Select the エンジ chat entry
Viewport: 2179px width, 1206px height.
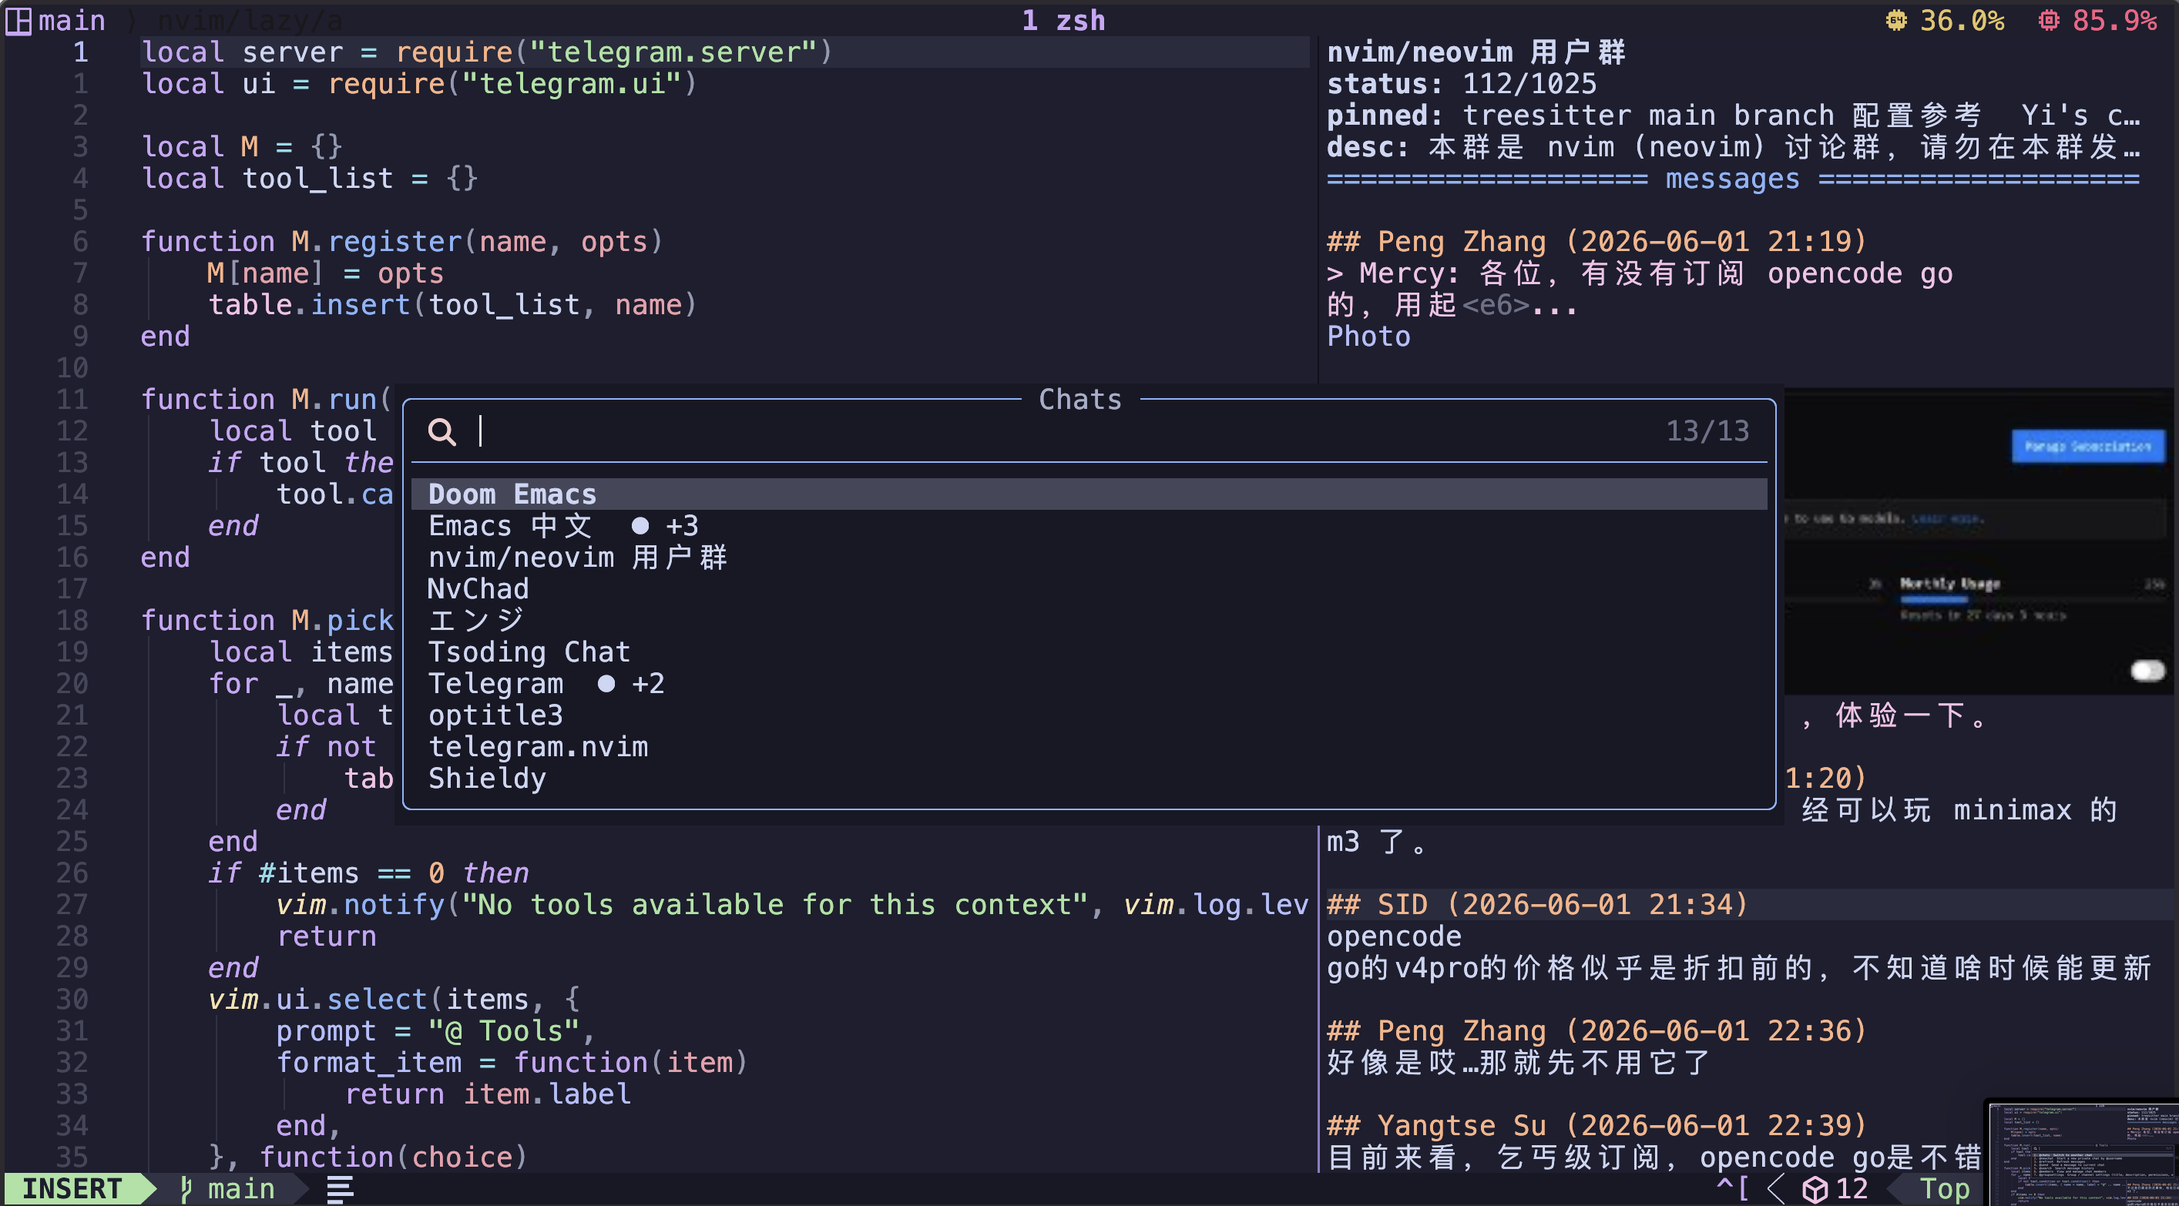pyautogui.click(x=1089, y=620)
